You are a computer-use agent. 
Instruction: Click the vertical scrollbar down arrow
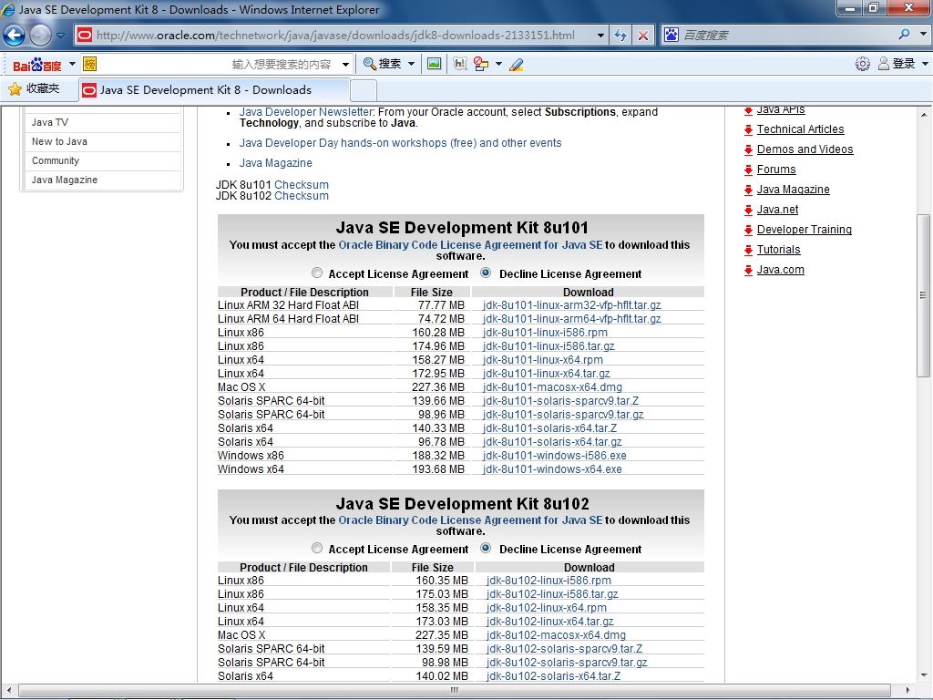click(x=923, y=675)
